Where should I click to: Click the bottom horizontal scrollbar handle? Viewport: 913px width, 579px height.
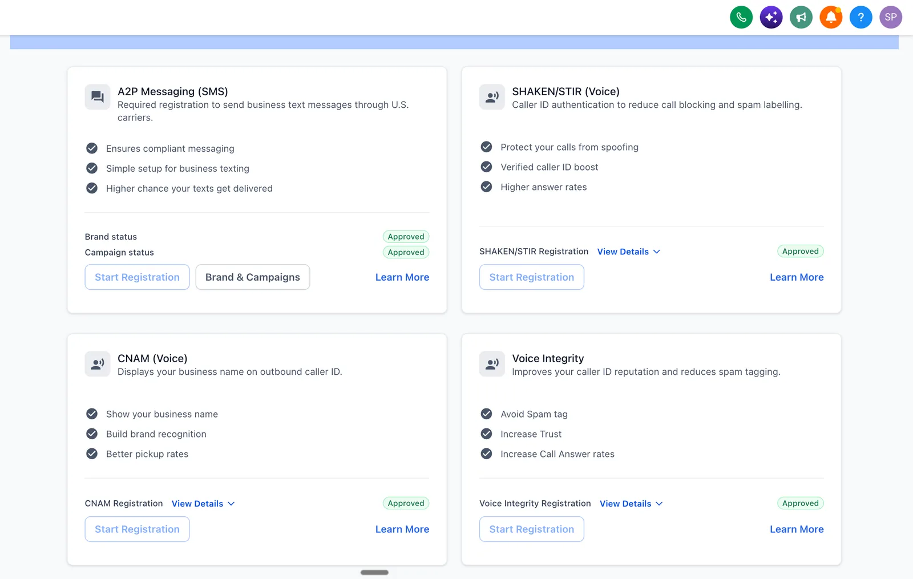tap(374, 572)
